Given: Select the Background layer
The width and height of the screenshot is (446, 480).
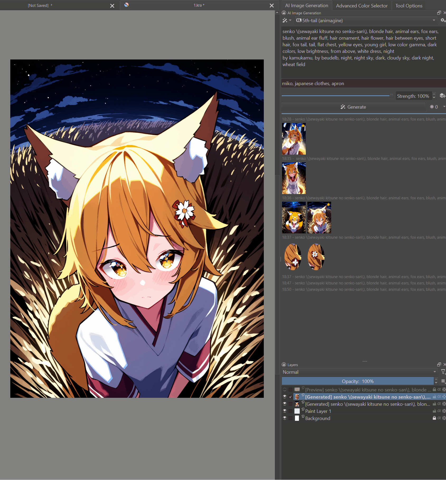Looking at the screenshot, I should point(318,418).
